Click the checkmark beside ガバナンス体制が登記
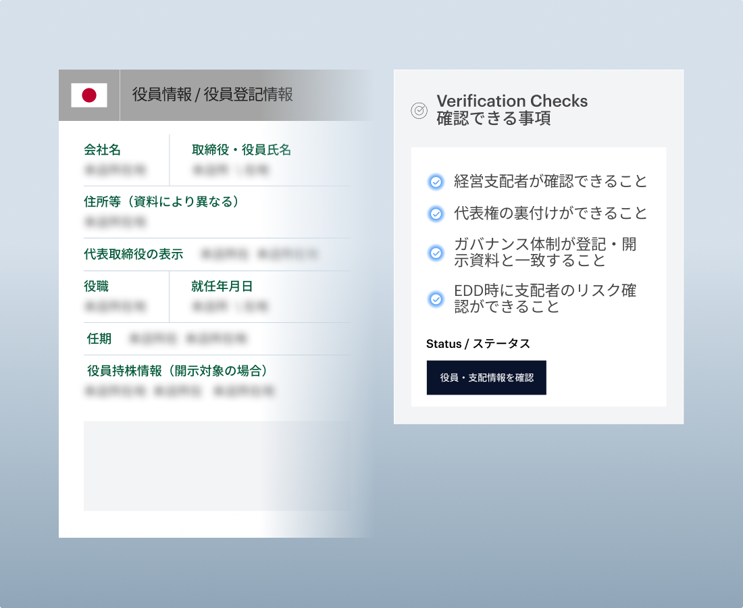The height and width of the screenshot is (608, 743). (x=436, y=253)
